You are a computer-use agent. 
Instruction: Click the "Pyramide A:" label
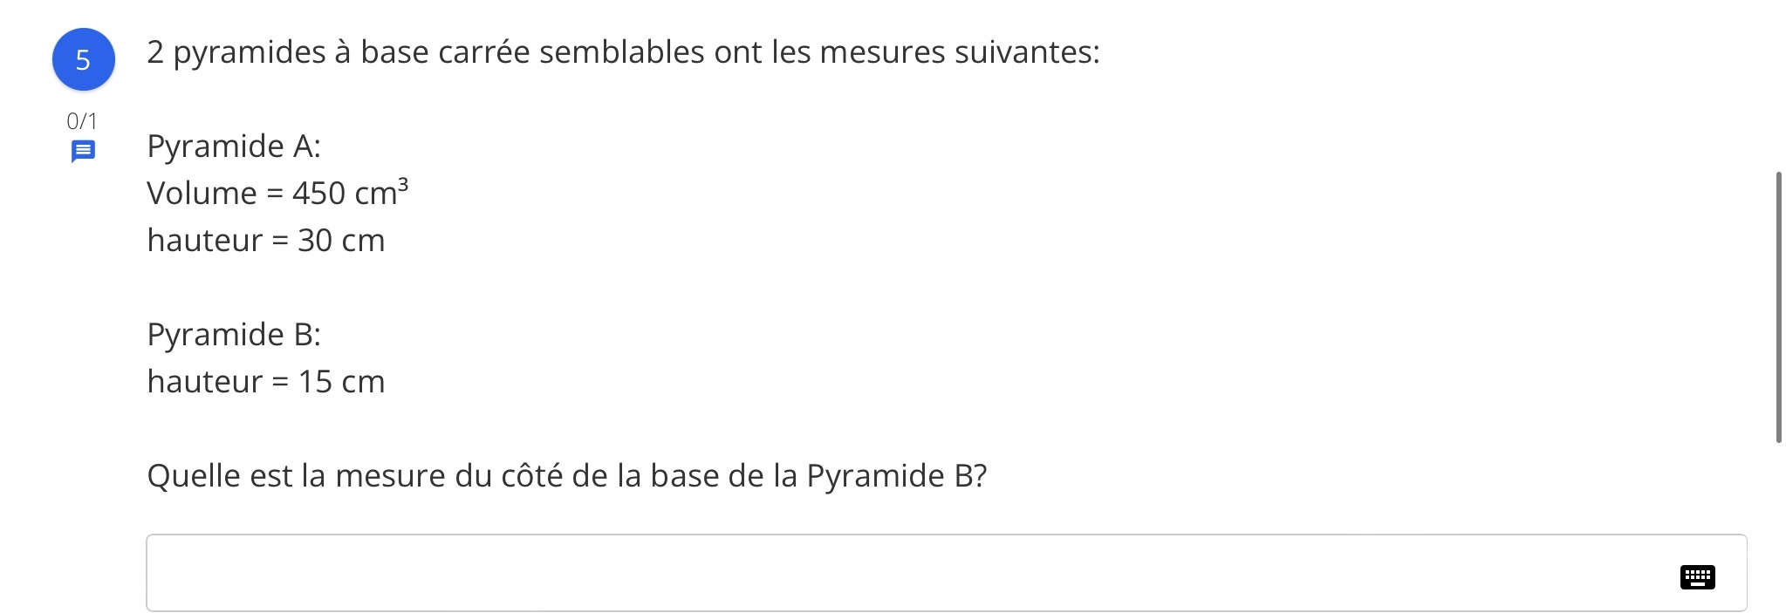[x=234, y=146]
